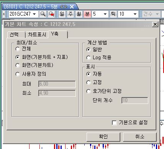Screen dimensions: 164x149
Task: Switch to the 차트표시 tab
Action: [x=37, y=34]
